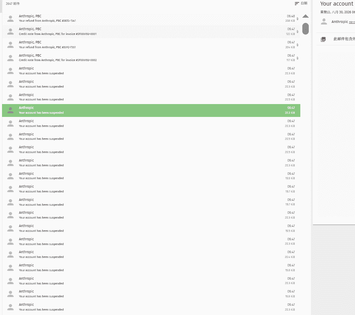This screenshot has width=355, height=315.
Task: Click the 'Your account' preview pane title
Action: (x=337, y=4)
